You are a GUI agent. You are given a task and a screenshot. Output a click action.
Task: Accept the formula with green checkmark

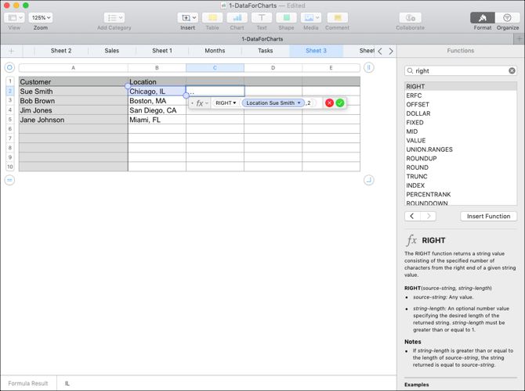[340, 103]
